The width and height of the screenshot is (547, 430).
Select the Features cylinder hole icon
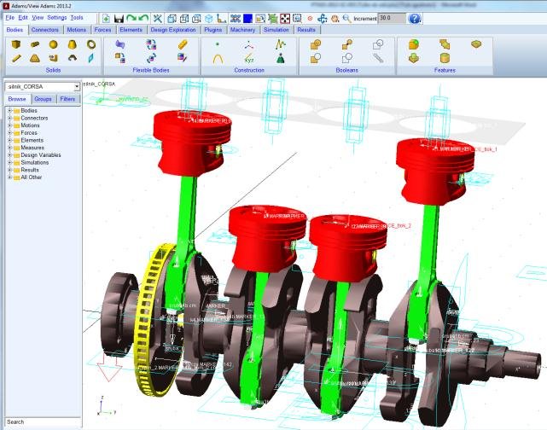click(445, 58)
